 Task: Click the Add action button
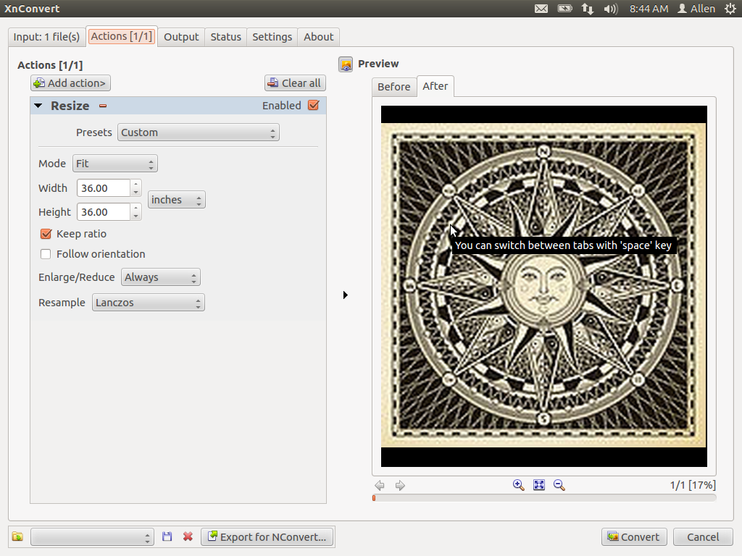point(70,83)
